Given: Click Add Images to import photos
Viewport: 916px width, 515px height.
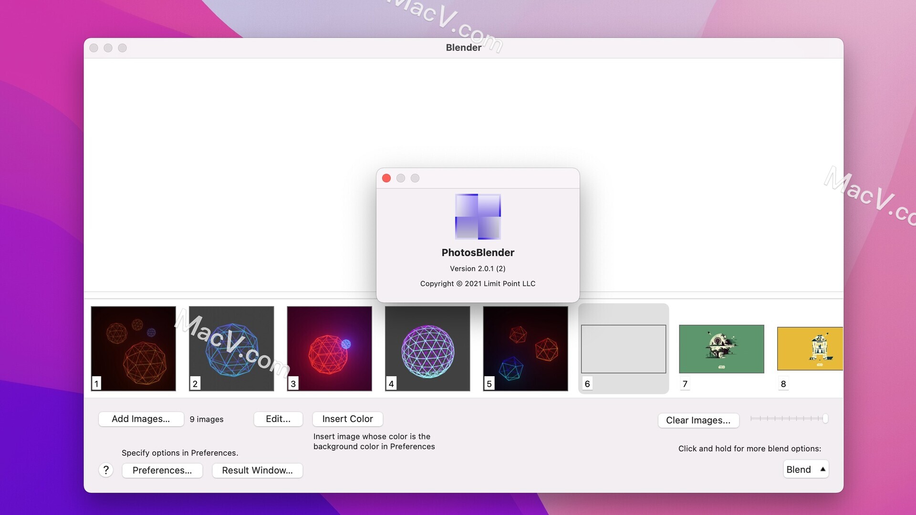Looking at the screenshot, I should [x=141, y=418].
